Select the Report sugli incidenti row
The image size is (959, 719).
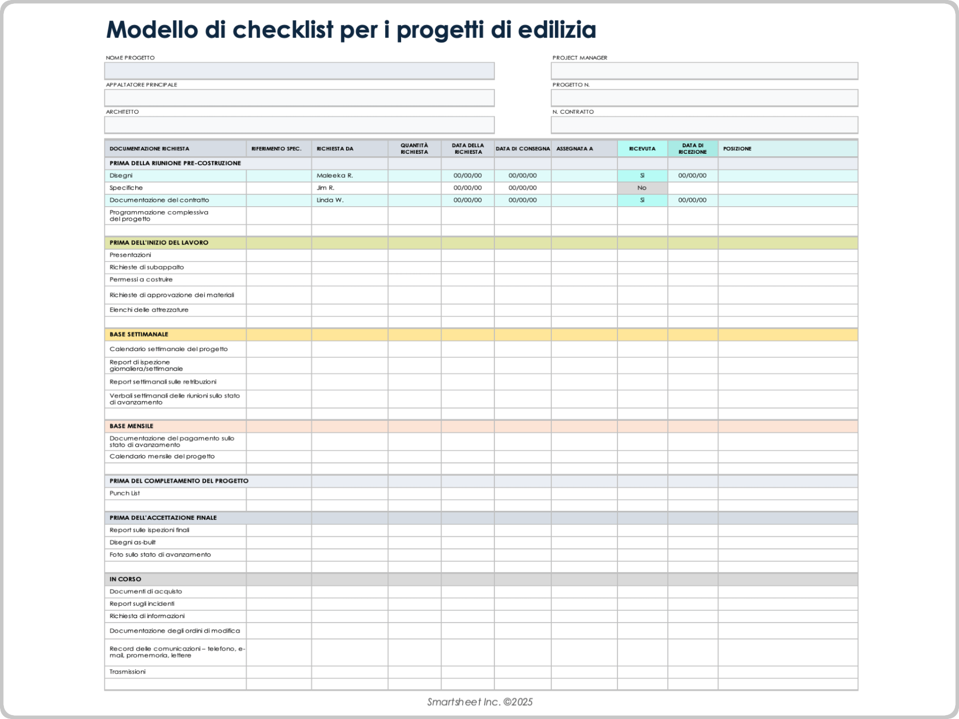click(x=481, y=604)
